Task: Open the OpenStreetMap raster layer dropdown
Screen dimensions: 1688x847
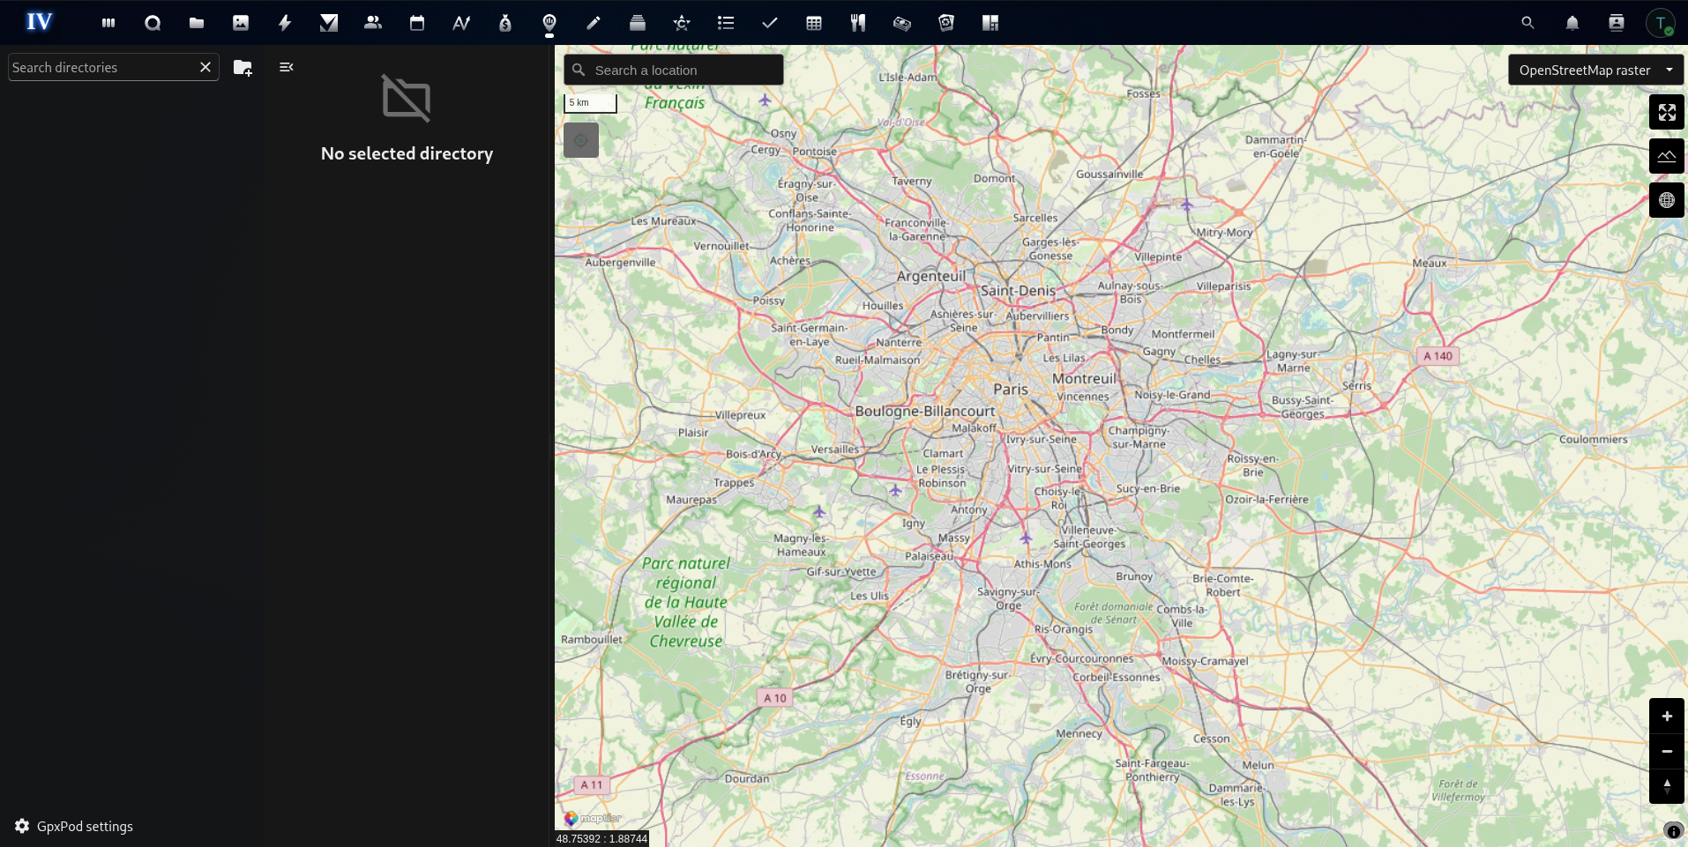Action: [1595, 70]
